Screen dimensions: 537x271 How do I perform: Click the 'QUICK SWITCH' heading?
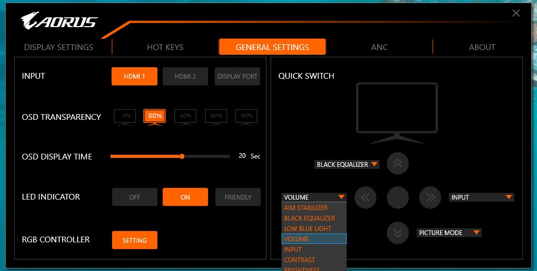(x=306, y=76)
